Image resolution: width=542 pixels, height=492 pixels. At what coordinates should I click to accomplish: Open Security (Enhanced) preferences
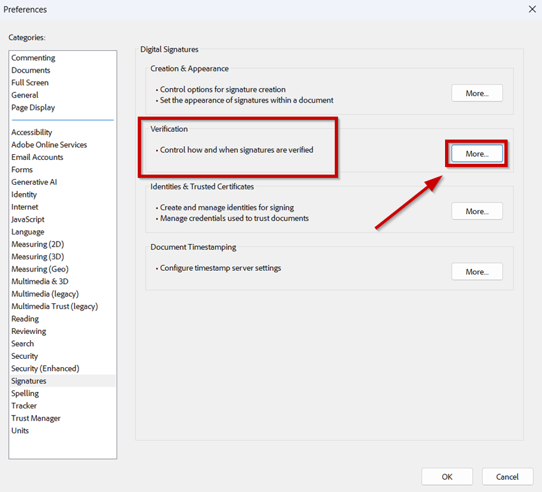[x=45, y=368]
